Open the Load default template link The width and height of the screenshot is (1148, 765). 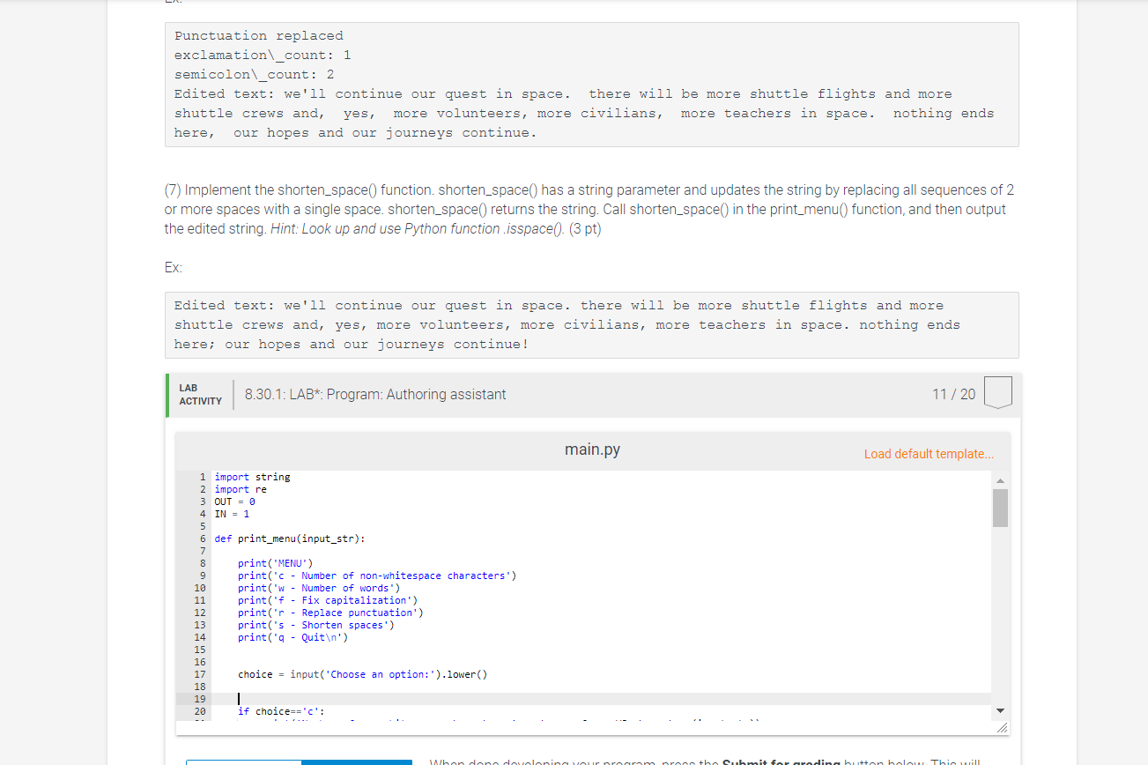coord(929,453)
